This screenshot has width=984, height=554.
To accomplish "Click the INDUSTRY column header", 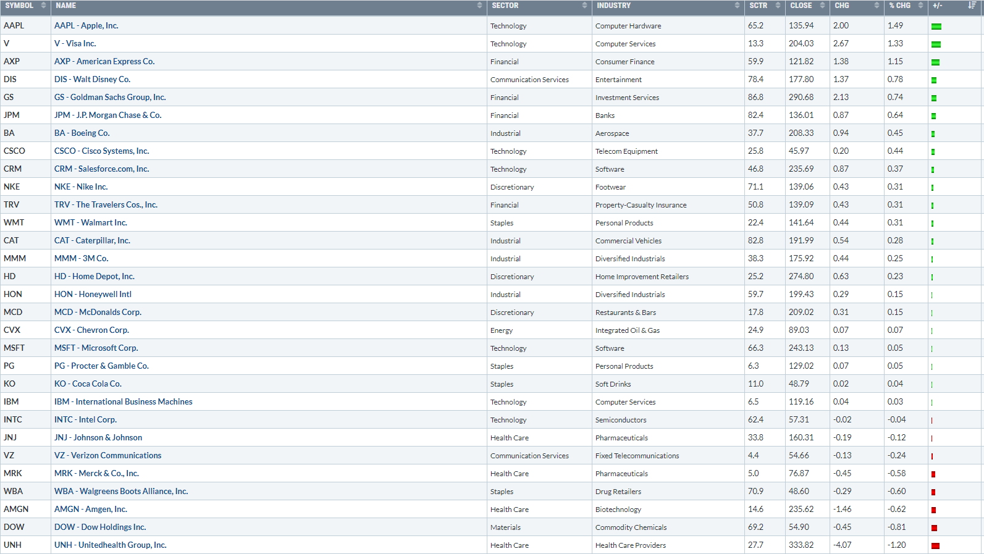I will tap(668, 7).
